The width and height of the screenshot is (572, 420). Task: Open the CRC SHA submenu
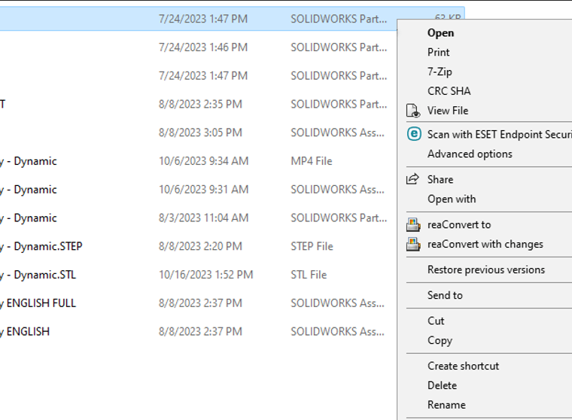[449, 91]
